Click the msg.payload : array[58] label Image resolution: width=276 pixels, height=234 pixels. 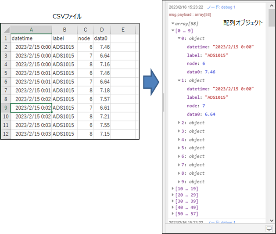click(x=189, y=14)
